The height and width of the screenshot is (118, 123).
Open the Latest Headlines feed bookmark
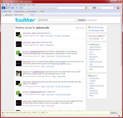(x=31, y=12)
